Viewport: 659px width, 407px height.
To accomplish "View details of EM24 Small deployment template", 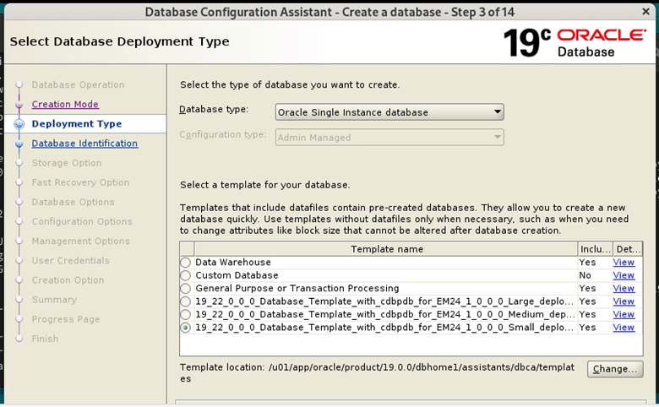I will tap(624, 328).
